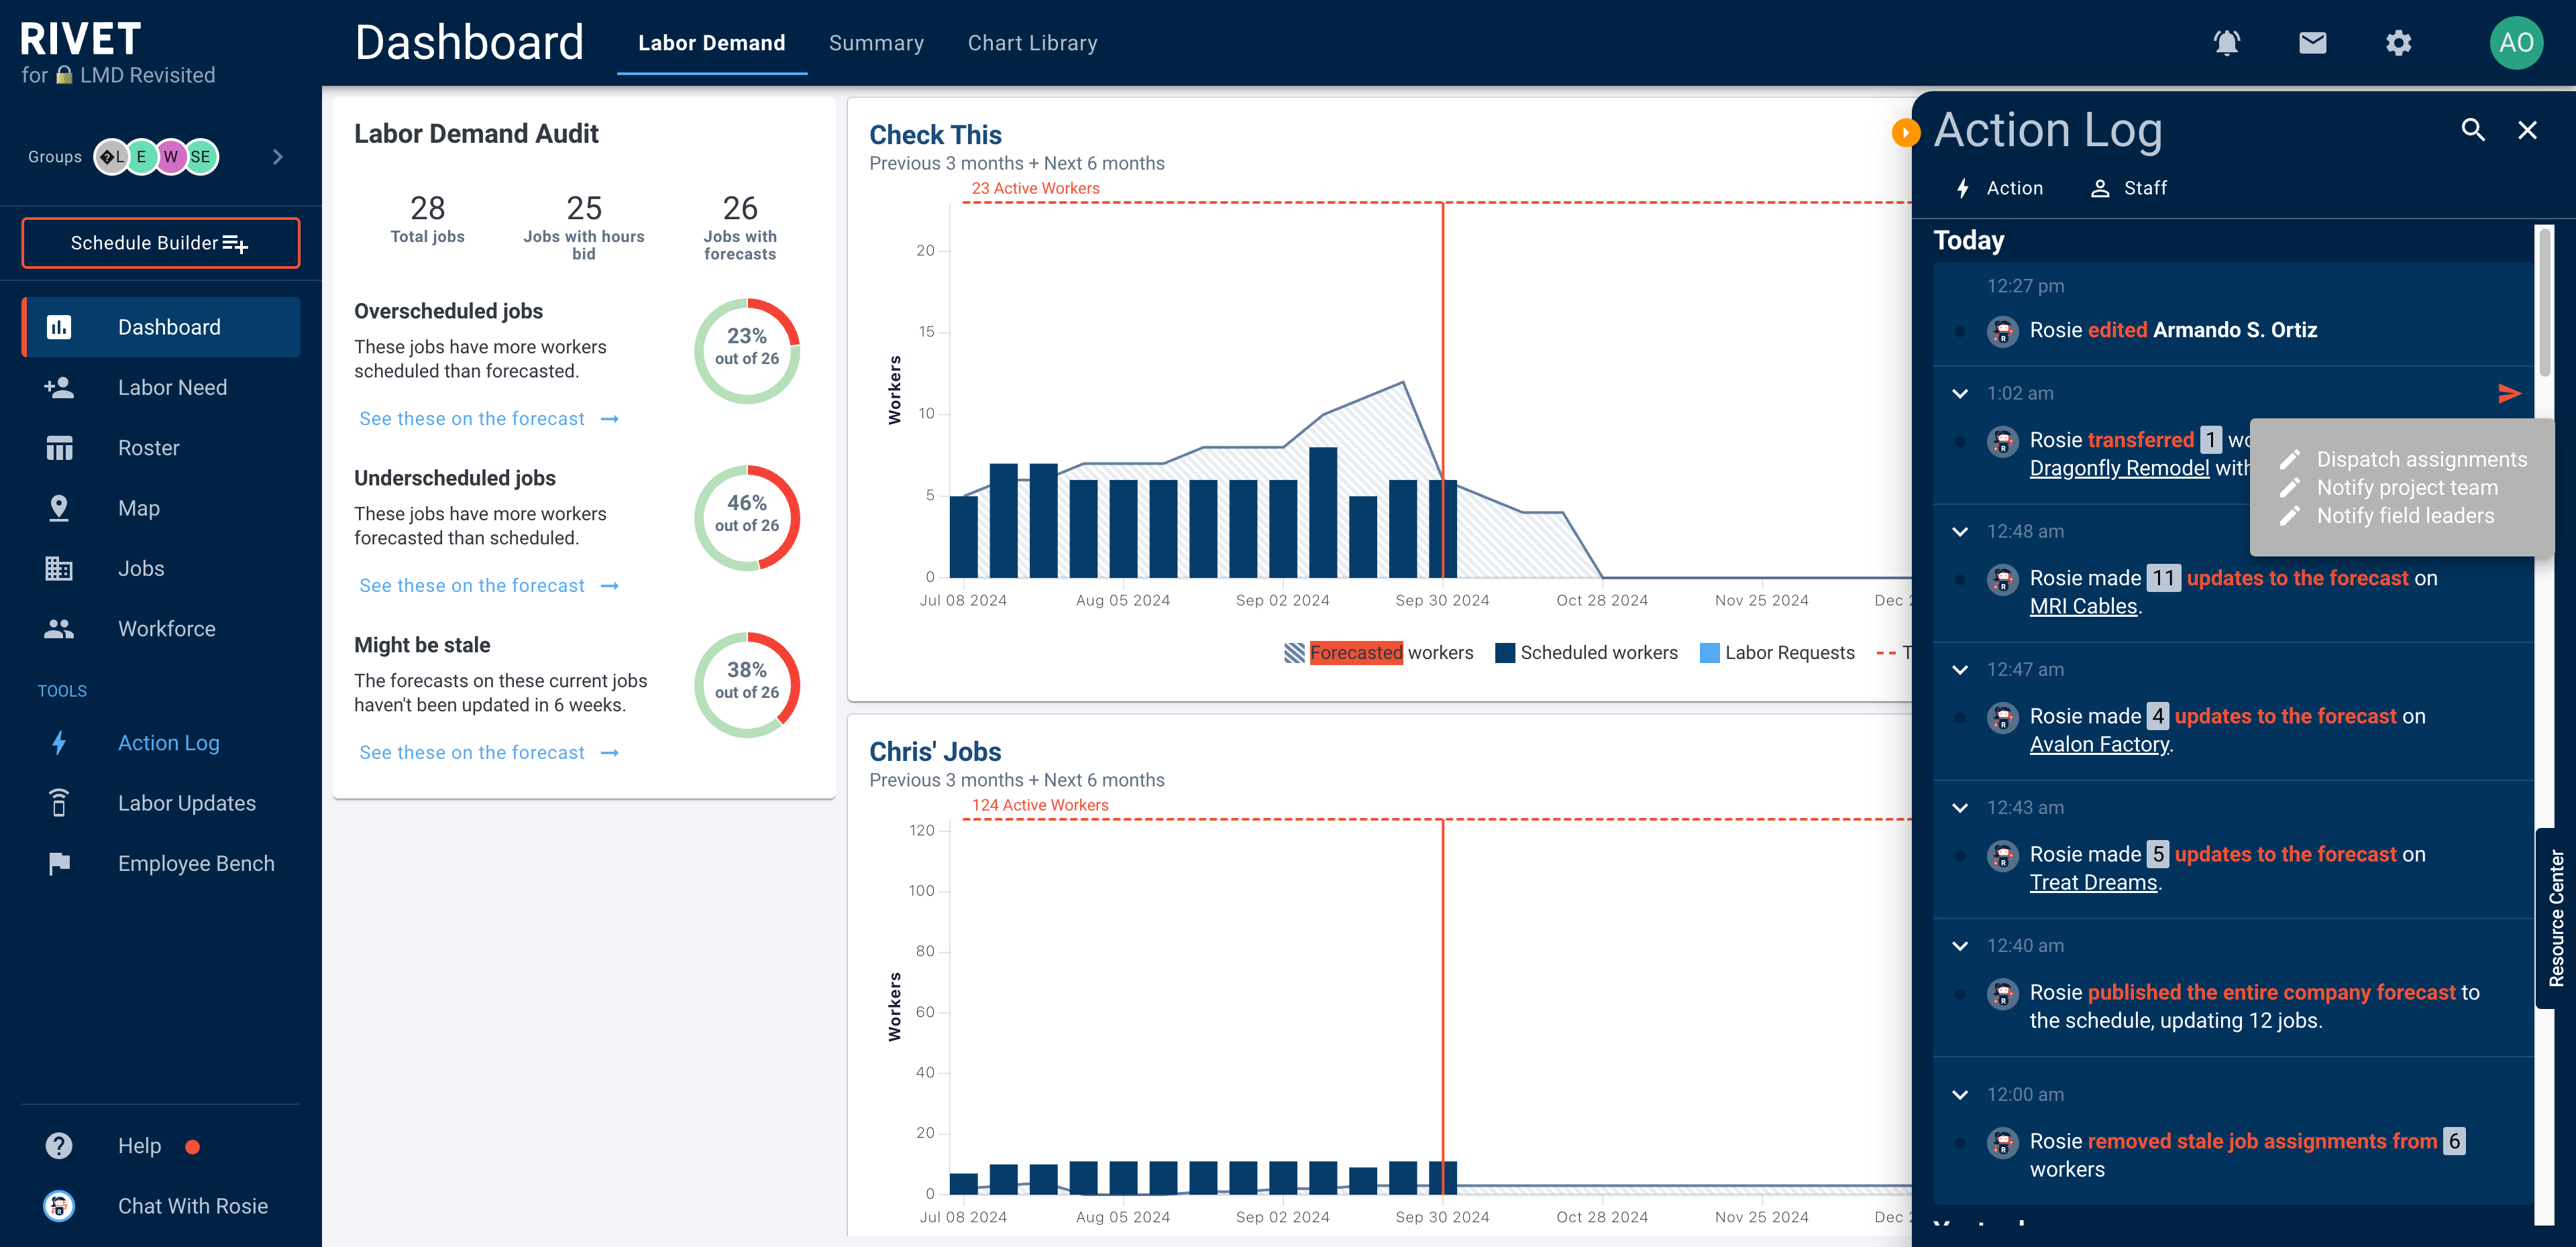Viewport: 2576px width, 1247px height.
Task: Collapse the 12:00 am log entry
Action: coord(1960,1095)
